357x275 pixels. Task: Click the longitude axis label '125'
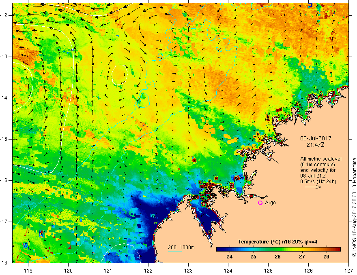click(x=269, y=271)
